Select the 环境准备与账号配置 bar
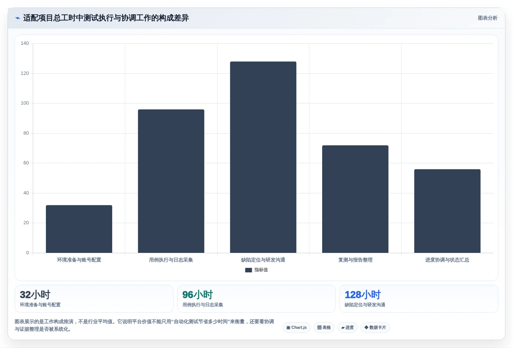Screen dimensions: 513x348 click(79, 229)
